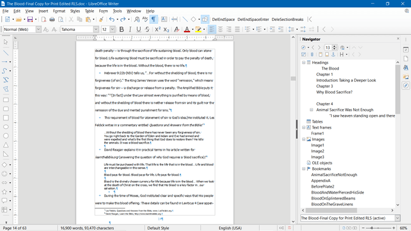Collapse the Bookmarks tree node
Viewport: 411px width, 231px height.
pos(304,169)
